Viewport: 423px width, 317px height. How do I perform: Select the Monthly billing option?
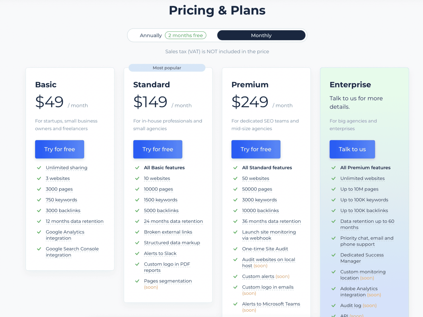[261, 35]
